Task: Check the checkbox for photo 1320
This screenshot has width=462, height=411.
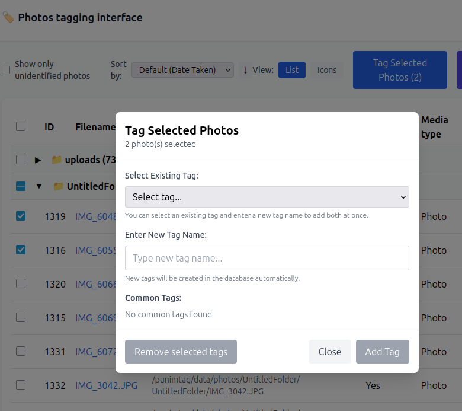Action: coord(21,284)
